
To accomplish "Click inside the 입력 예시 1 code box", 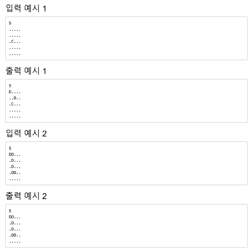I will coord(127,38).
